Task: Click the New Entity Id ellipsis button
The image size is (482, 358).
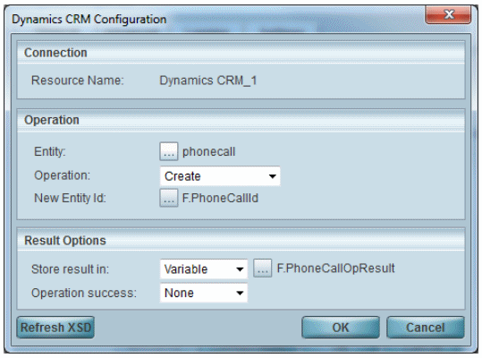Action: coord(169,198)
